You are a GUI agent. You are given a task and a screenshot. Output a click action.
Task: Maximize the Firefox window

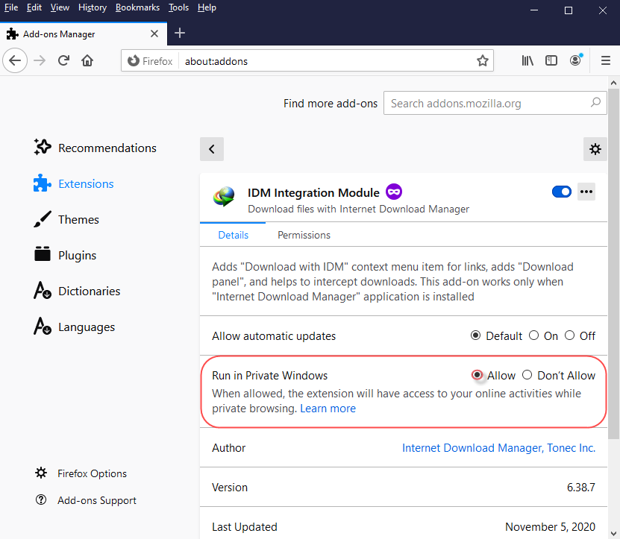[569, 10]
